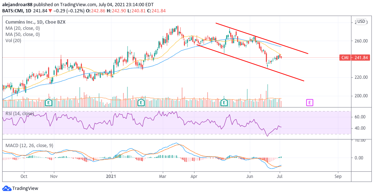Click the C:241.84 close value
374x195 pixels.
pyautogui.click(x=157, y=11)
